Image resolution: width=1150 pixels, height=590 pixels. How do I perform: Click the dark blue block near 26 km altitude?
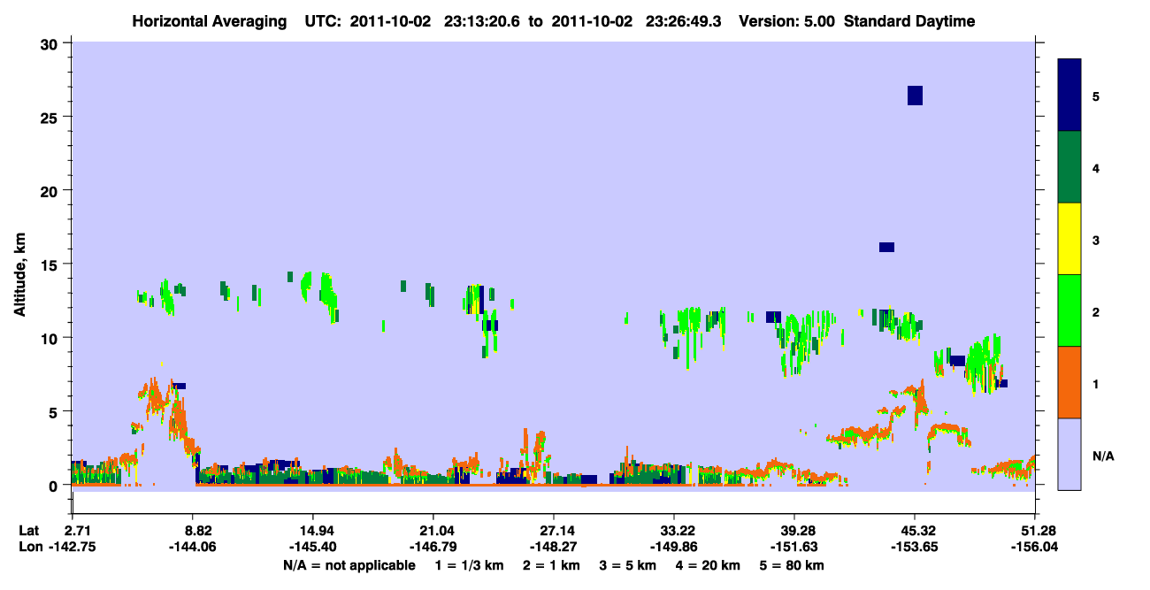[915, 96]
